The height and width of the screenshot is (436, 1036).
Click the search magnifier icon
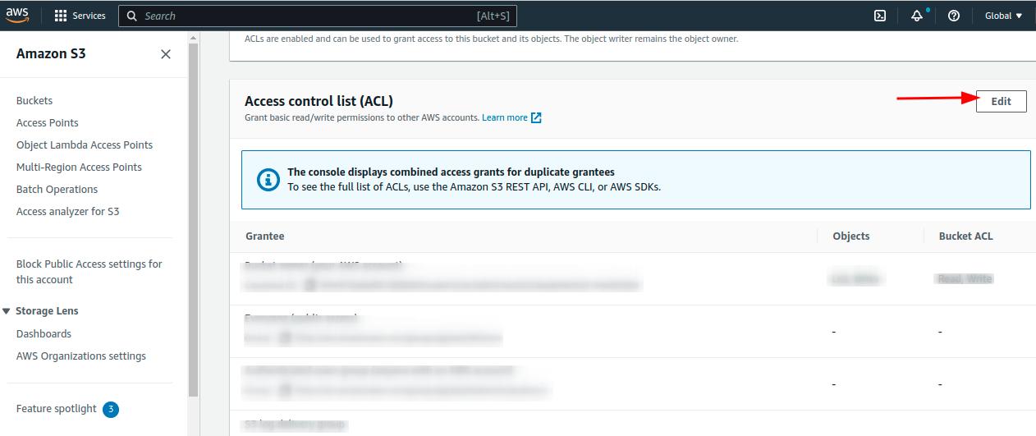click(131, 16)
